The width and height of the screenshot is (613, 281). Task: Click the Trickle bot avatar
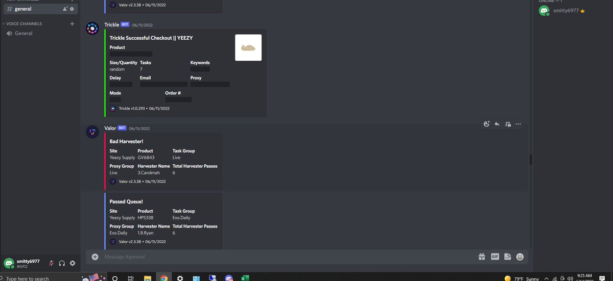[x=92, y=29]
